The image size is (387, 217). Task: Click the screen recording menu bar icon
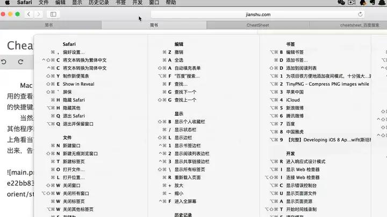point(352,3)
